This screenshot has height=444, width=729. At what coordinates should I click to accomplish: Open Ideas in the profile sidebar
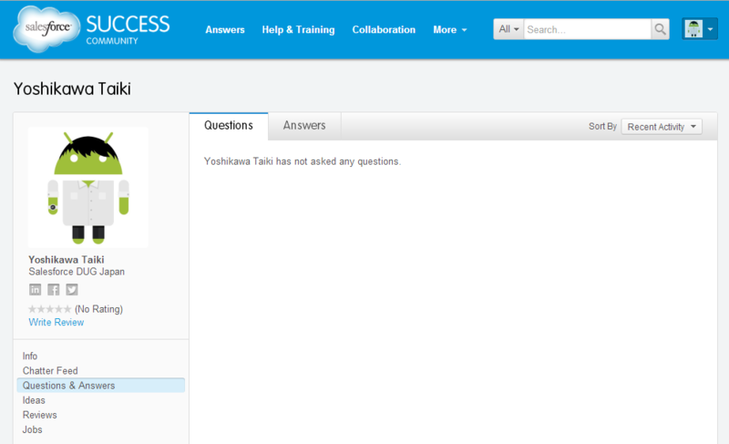[34, 400]
